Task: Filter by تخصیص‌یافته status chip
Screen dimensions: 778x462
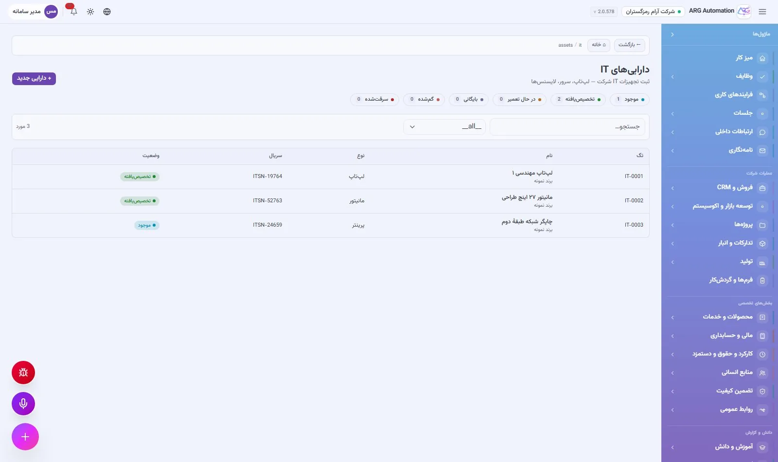Action: (578, 99)
